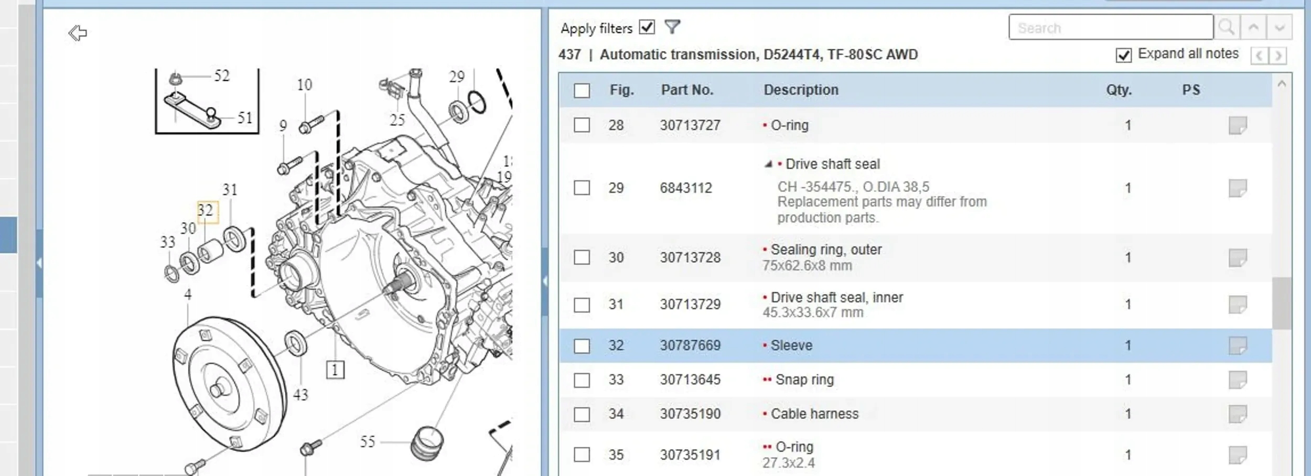Click part number 6843112
The height and width of the screenshot is (476, 1311).
[686, 188]
